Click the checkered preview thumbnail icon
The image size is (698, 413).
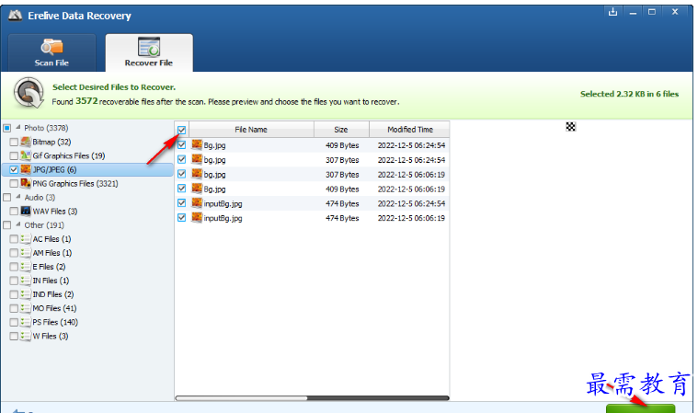571,127
